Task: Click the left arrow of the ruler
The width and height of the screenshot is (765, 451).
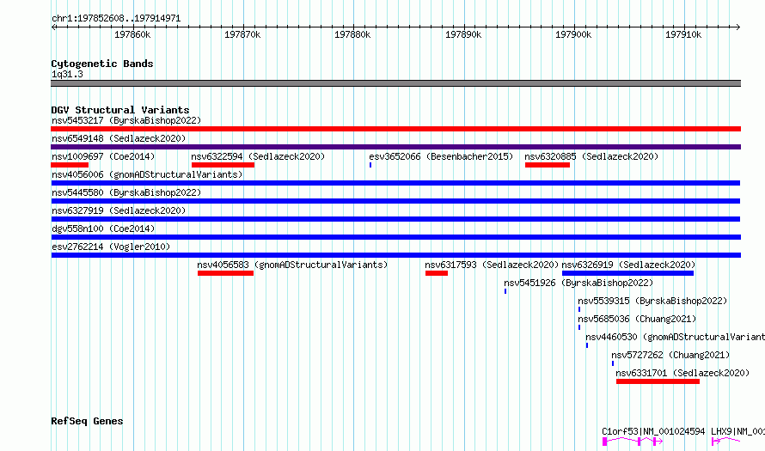Action: coord(53,27)
